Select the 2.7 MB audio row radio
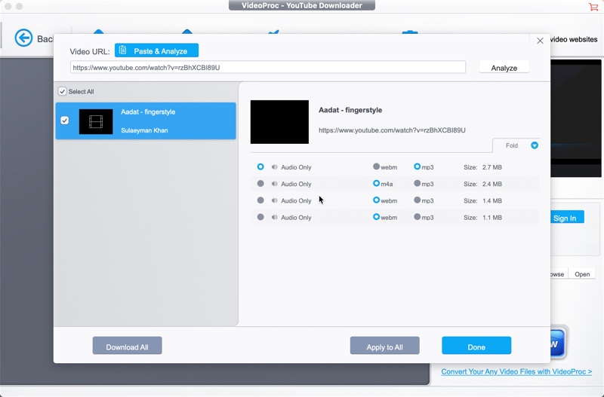The image size is (604, 397). click(260, 166)
